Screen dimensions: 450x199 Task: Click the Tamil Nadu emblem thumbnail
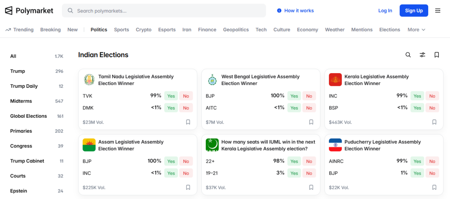pyautogui.click(x=89, y=80)
